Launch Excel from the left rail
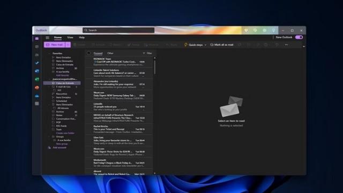The width and height of the screenshot is (343, 193). (x=37, y=79)
